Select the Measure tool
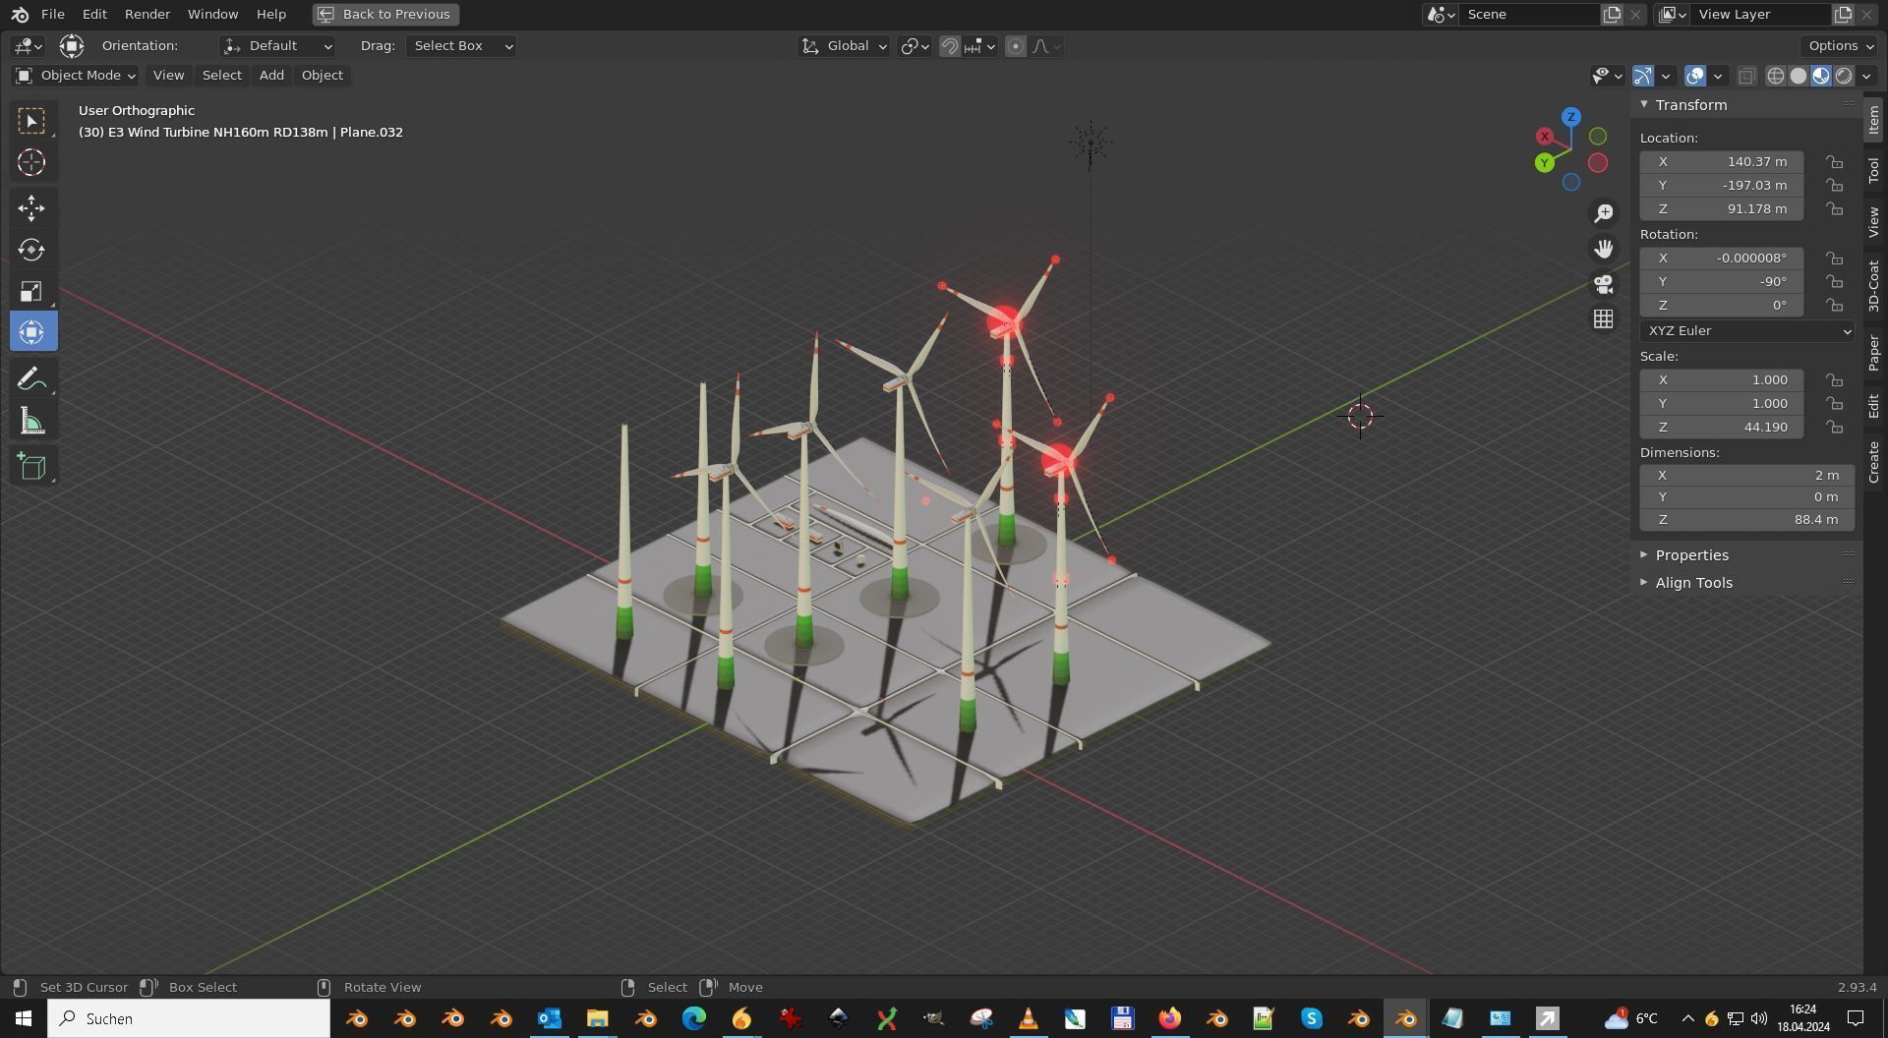The width and height of the screenshot is (1888, 1038). [31, 422]
